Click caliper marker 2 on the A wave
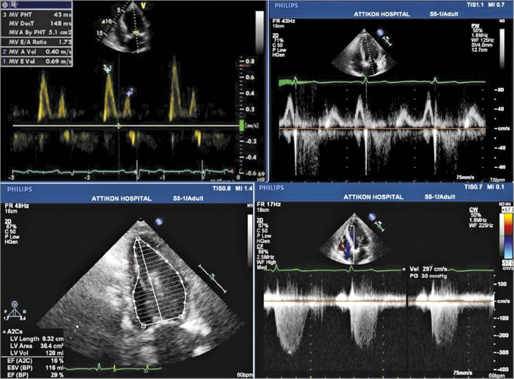 pos(131,92)
